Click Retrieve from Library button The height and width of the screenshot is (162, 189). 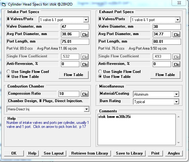tap(90, 153)
